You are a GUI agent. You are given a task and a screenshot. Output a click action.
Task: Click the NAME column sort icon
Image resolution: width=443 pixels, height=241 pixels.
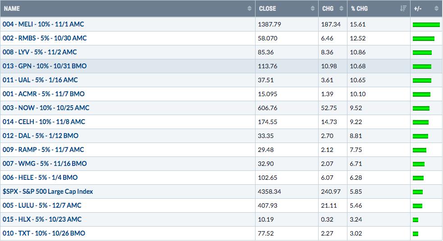[249, 9]
